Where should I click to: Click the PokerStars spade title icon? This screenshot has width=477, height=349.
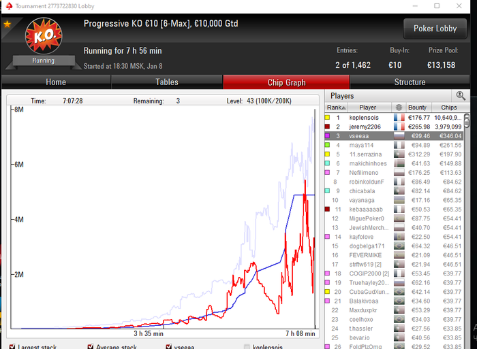[9, 5]
